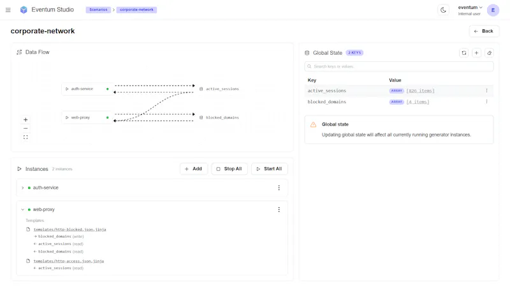
Task: Open the hamburger navigation menu
Action: [x=8, y=10]
